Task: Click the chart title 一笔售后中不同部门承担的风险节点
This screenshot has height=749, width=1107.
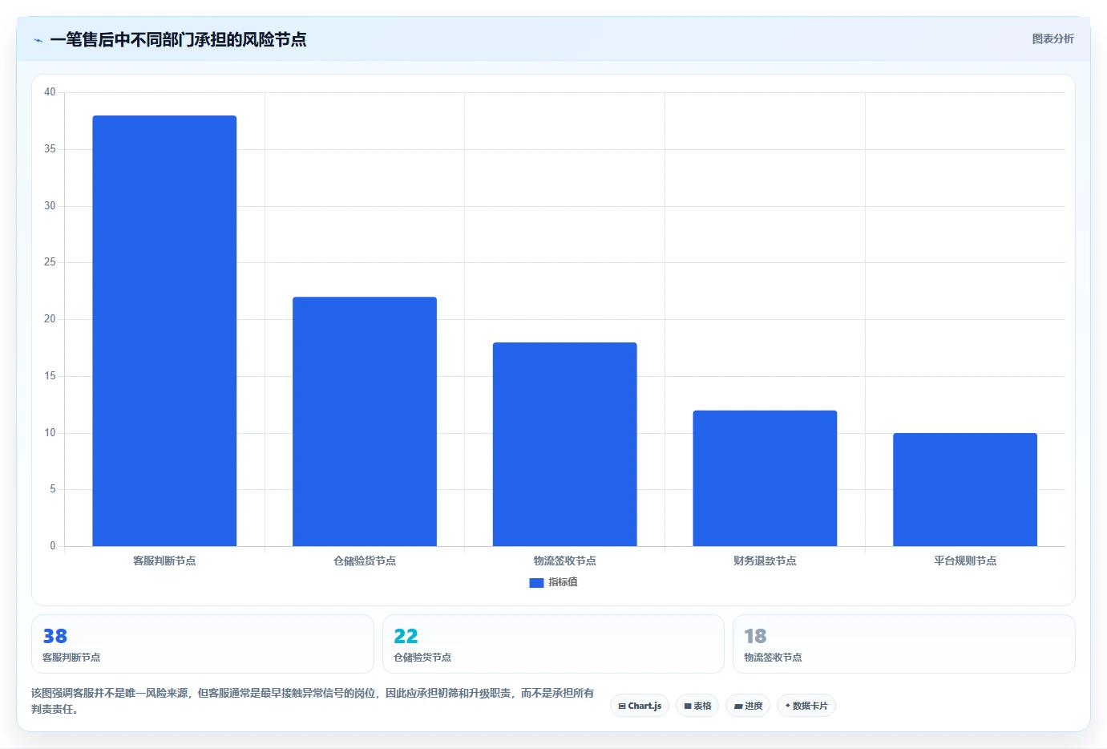Action: pos(178,39)
